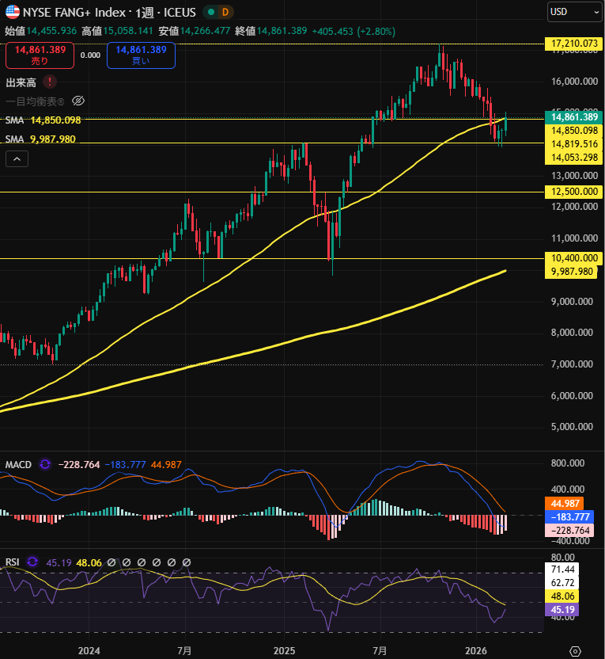This screenshot has height=659, width=605.
Task: Click the 出来高 volume indicator label
Action: pyautogui.click(x=21, y=82)
